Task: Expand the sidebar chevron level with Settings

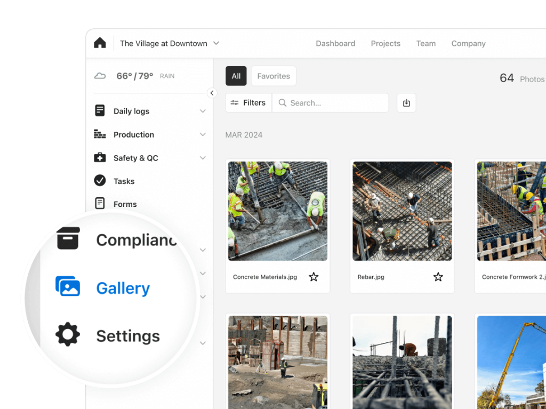Action: tap(203, 343)
